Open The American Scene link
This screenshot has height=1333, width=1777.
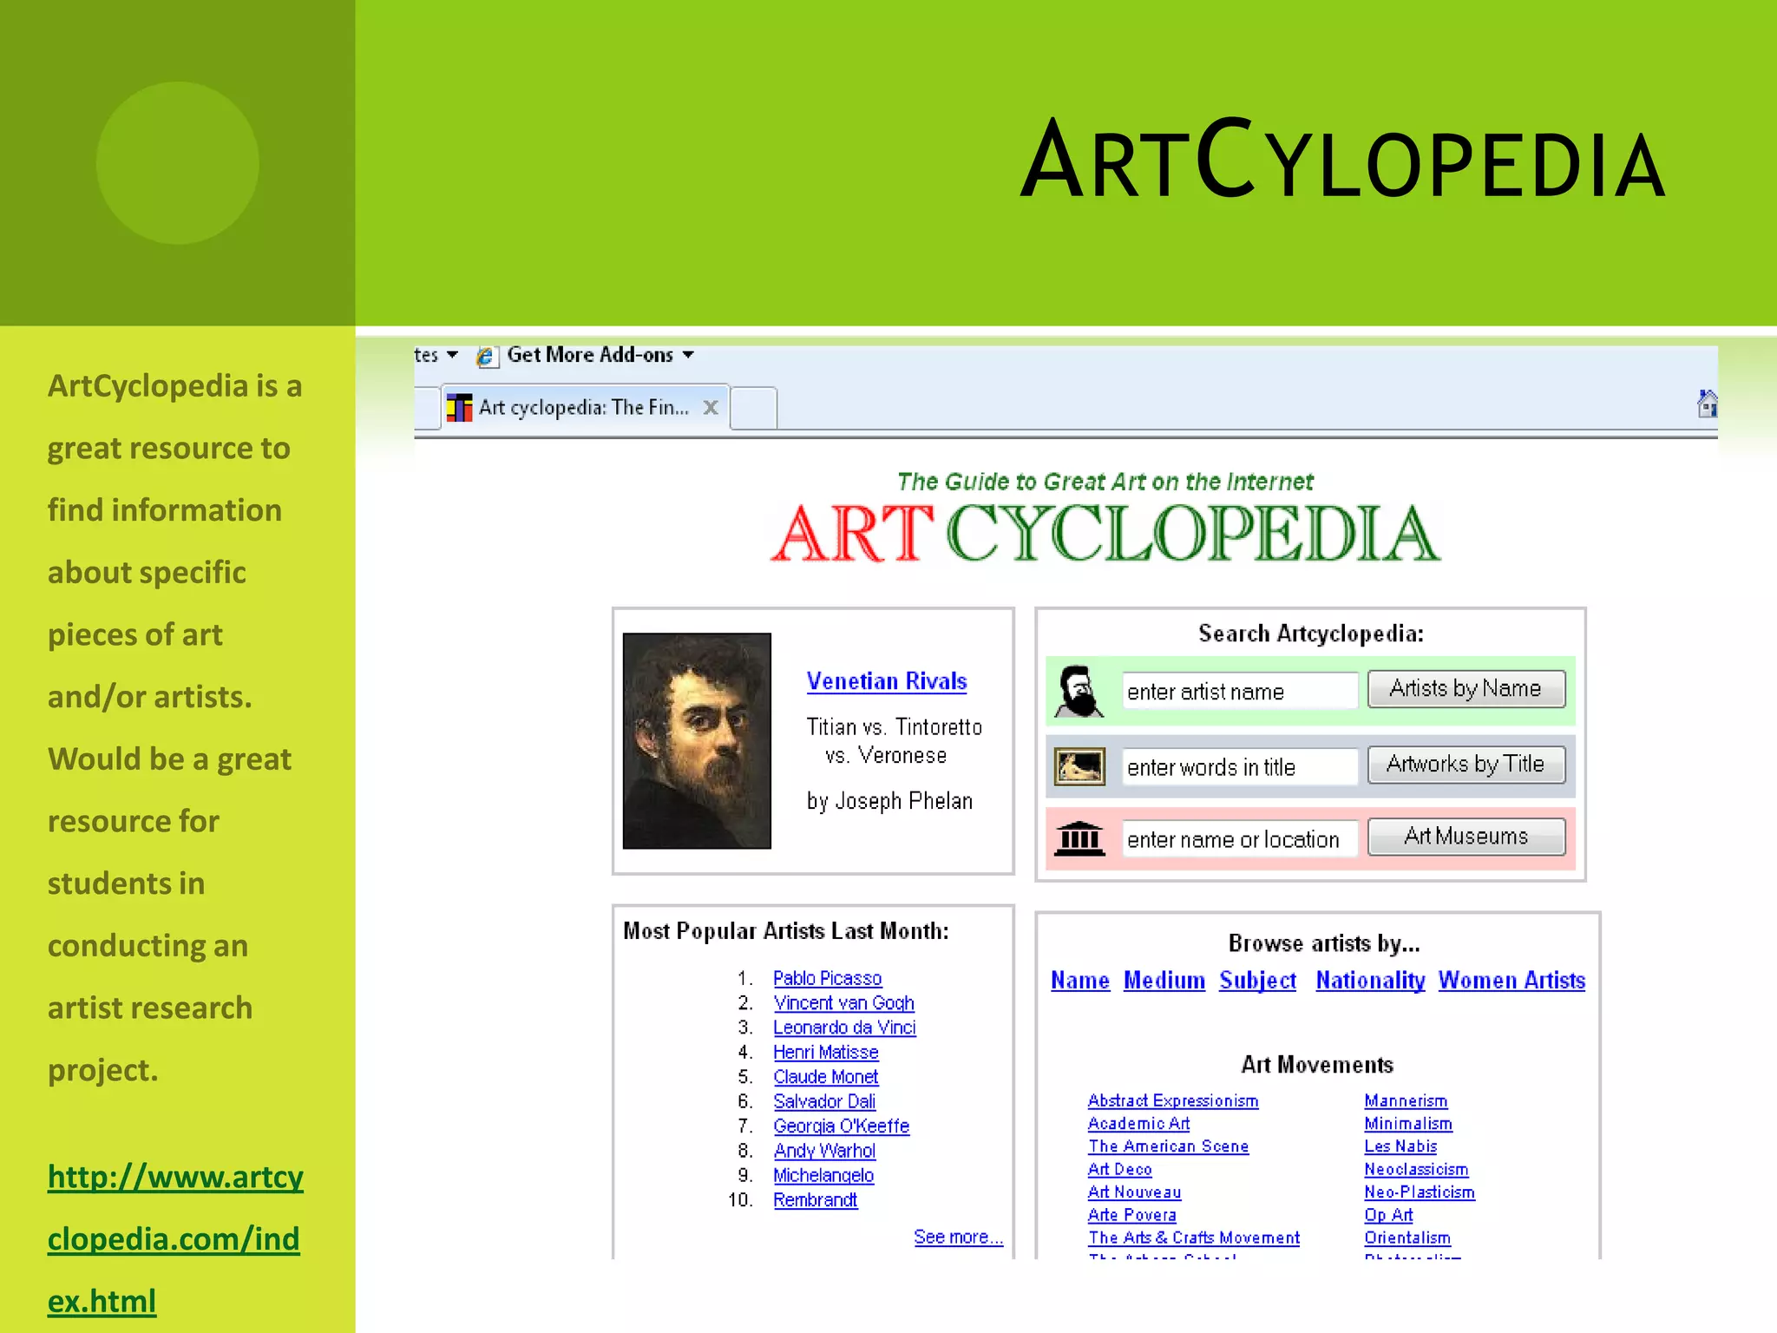click(1169, 1146)
